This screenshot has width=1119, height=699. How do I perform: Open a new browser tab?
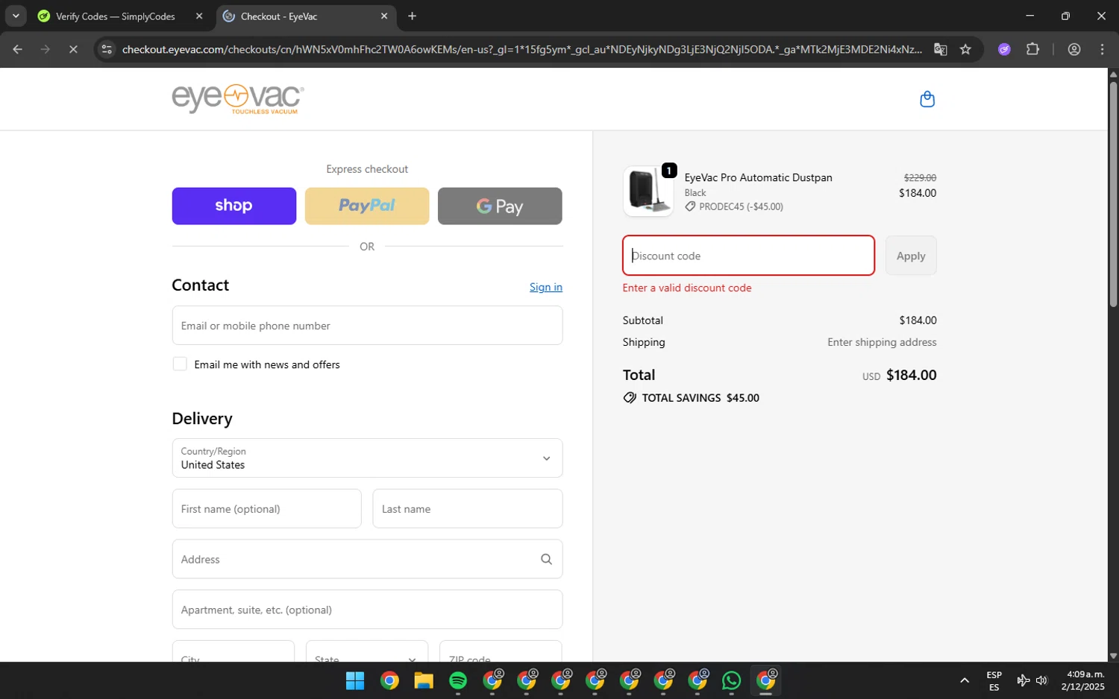pos(412,16)
